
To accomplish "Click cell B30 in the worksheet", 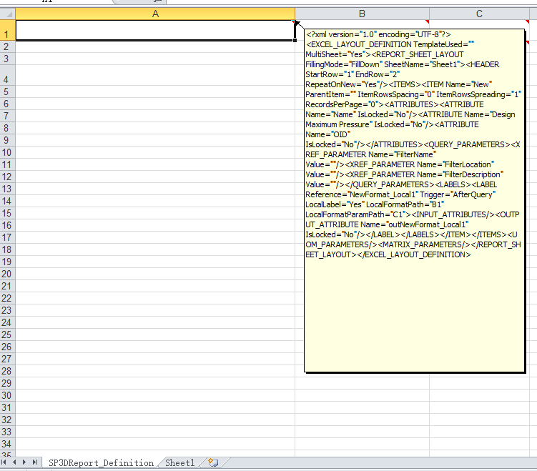I will tap(362, 395).
